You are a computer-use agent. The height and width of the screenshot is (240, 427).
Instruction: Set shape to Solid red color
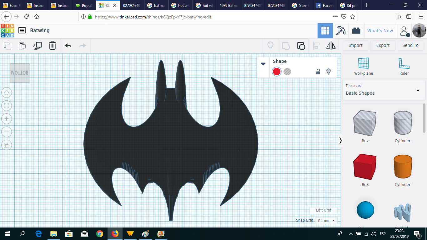pyautogui.click(x=277, y=72)
